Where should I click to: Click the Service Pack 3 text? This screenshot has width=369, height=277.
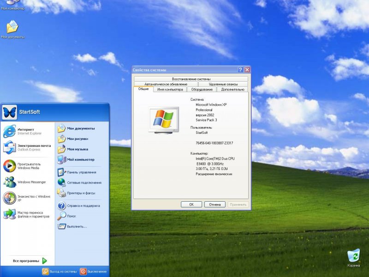click(206, 120)
